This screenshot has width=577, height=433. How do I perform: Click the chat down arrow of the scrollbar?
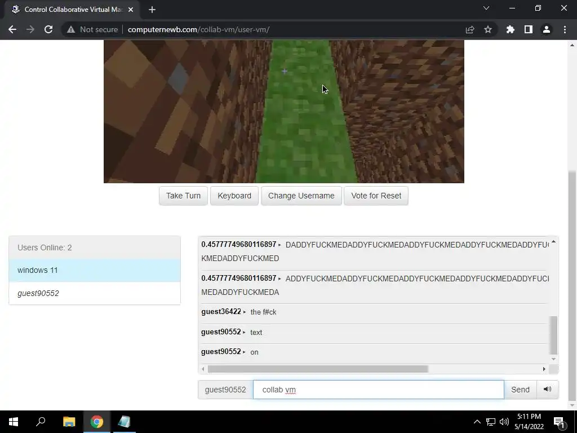point(553,359)
